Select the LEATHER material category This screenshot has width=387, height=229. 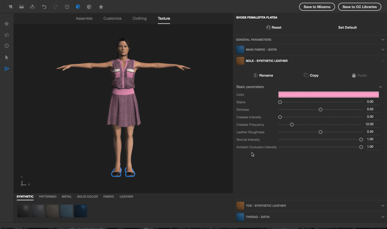126,196
